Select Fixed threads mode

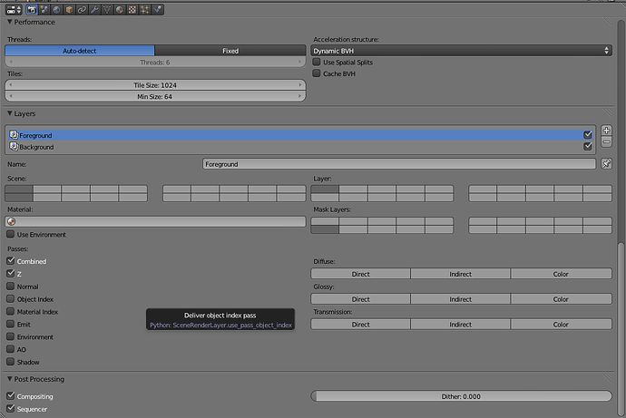pos(230,51)
